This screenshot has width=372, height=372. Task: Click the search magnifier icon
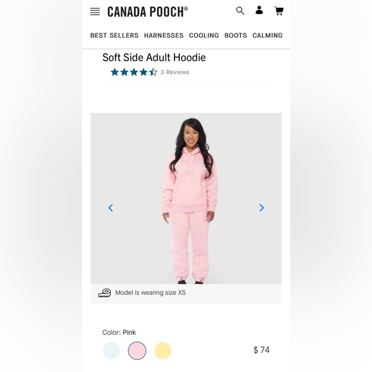coord(240,11)
